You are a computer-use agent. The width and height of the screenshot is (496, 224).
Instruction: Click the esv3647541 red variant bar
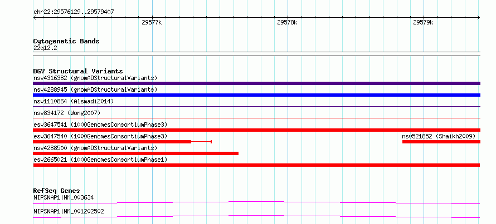click(256, 130)
